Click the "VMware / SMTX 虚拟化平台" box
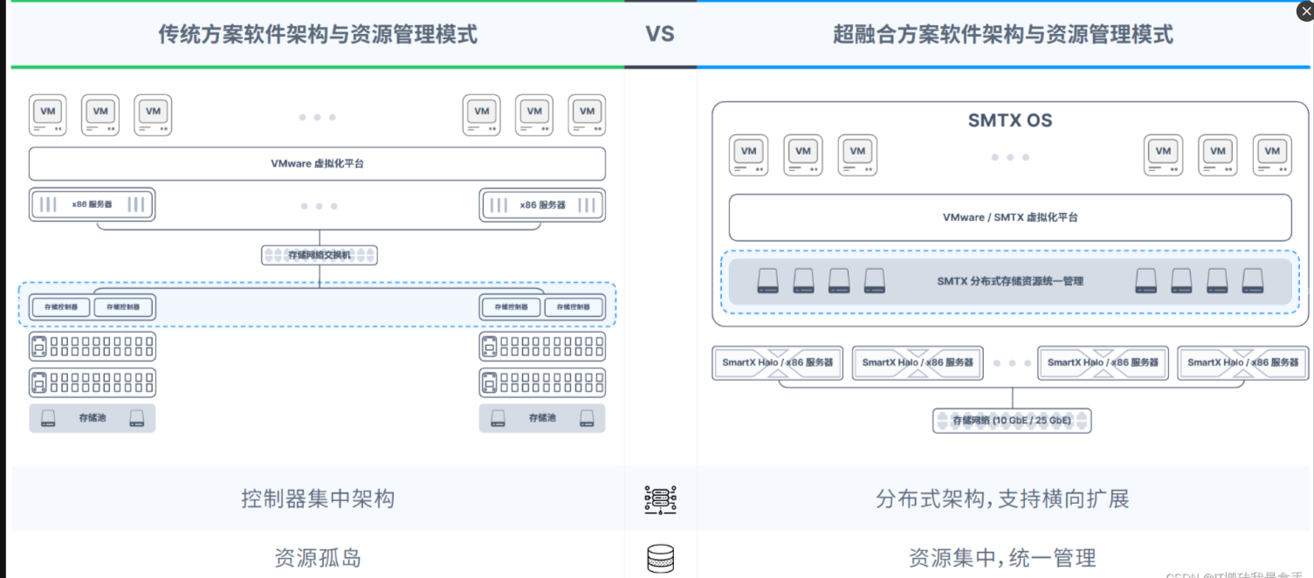Screen dimensions: 1314x578 click(1010, 217)
